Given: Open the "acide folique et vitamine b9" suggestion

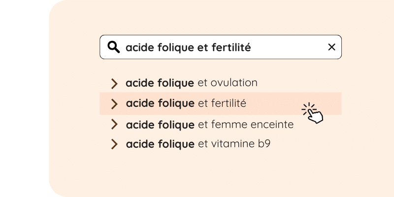Looking at the screenshot, I should pos(198,144).
